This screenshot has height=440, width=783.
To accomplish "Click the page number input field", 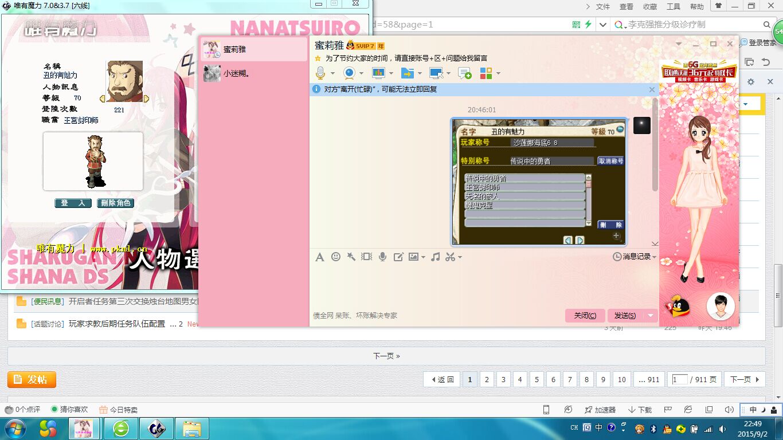I will [679, 379].
